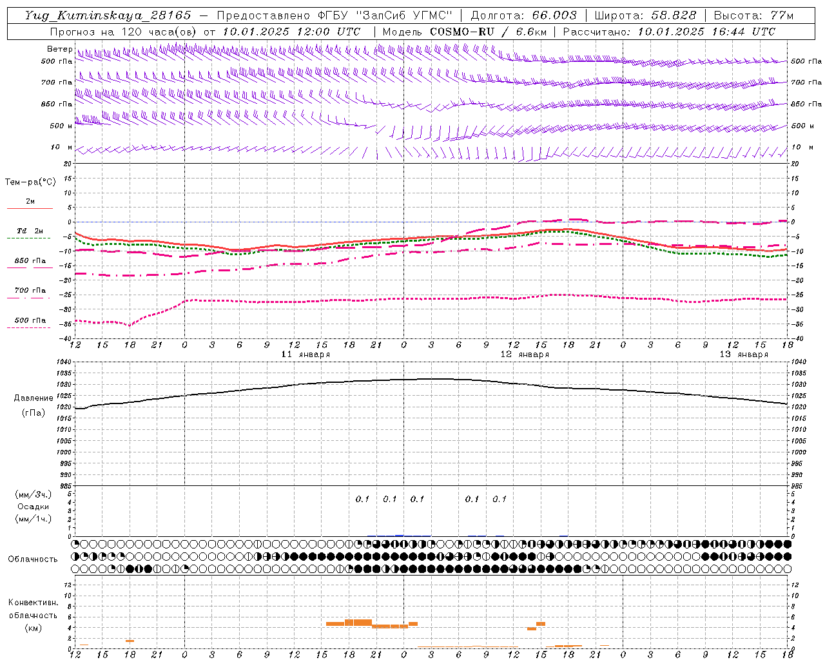The width and height of the screenshot is (825, 660).
Task: Click the Конвективн. panel label
Action: (34, 603)
